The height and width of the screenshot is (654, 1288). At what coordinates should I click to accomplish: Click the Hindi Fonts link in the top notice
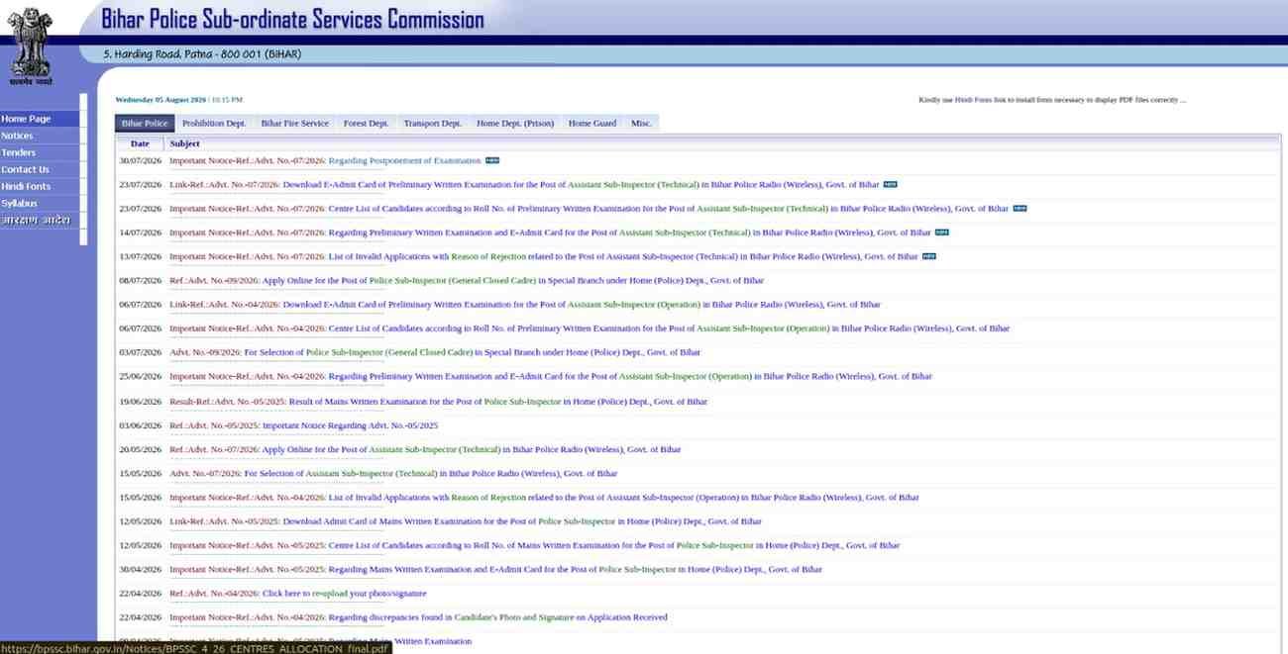pos(973,100)
